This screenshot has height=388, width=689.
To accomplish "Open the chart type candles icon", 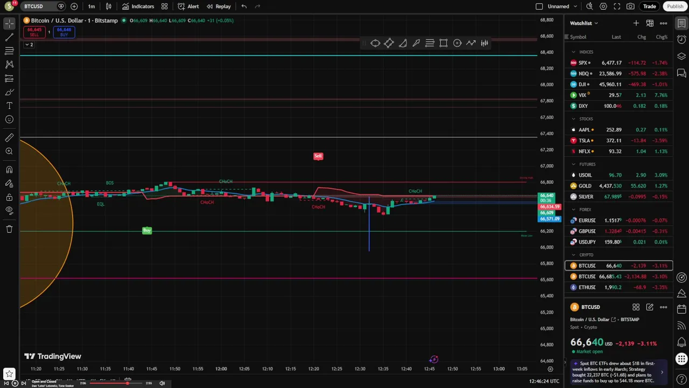I will [109, 6].
